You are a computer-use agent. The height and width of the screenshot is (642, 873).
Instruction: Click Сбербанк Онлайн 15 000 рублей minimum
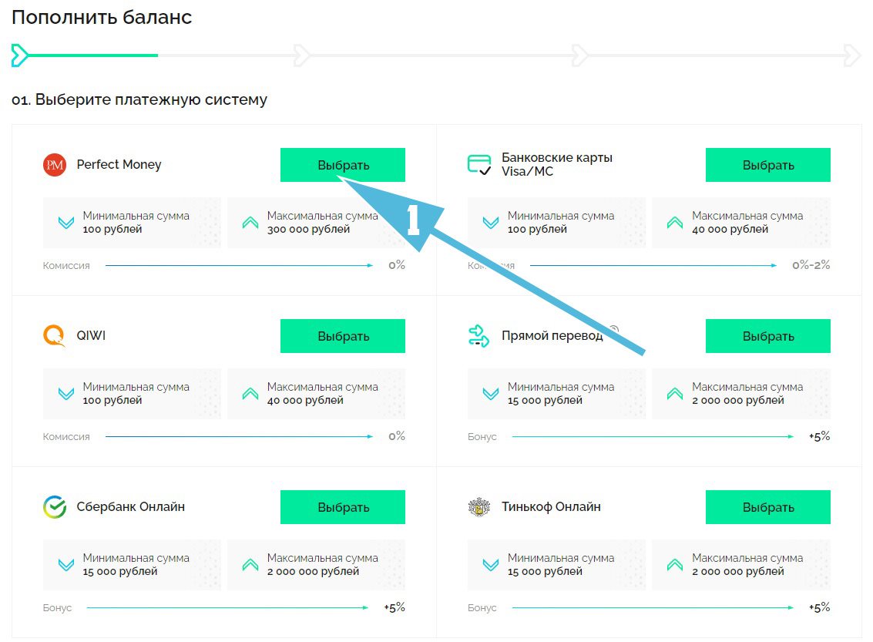click(x=120, y=571)
